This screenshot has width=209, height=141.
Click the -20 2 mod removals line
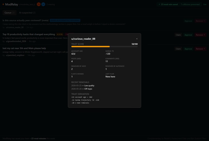(x=80, y=103)
